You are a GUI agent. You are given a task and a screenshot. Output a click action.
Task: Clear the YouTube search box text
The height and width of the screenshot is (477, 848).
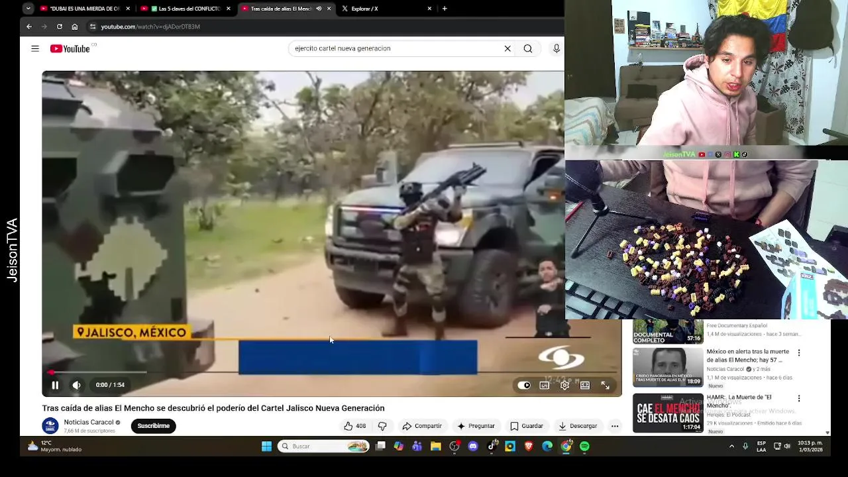pyautogui.click(x=507, y=48)
